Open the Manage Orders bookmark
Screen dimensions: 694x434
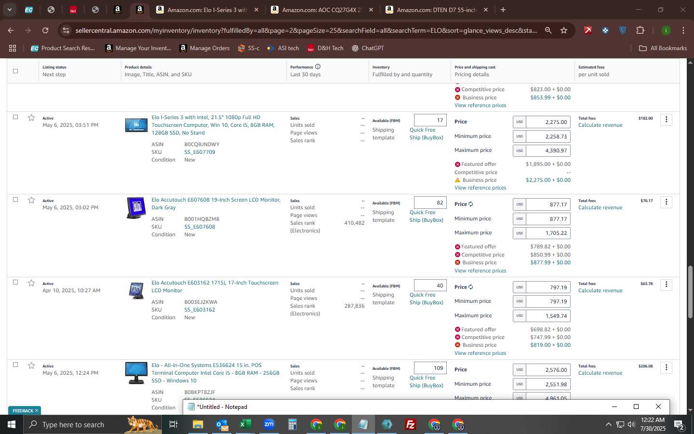pos(204,48)
